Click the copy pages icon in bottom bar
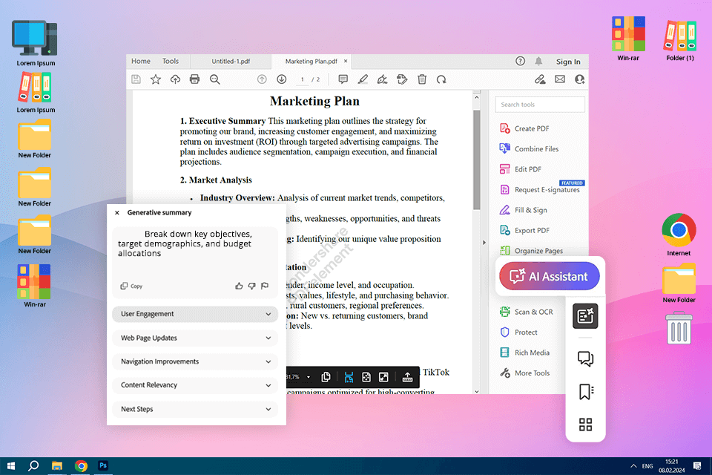The height and width of the screenshot is (475, 712). pos(326,377)
